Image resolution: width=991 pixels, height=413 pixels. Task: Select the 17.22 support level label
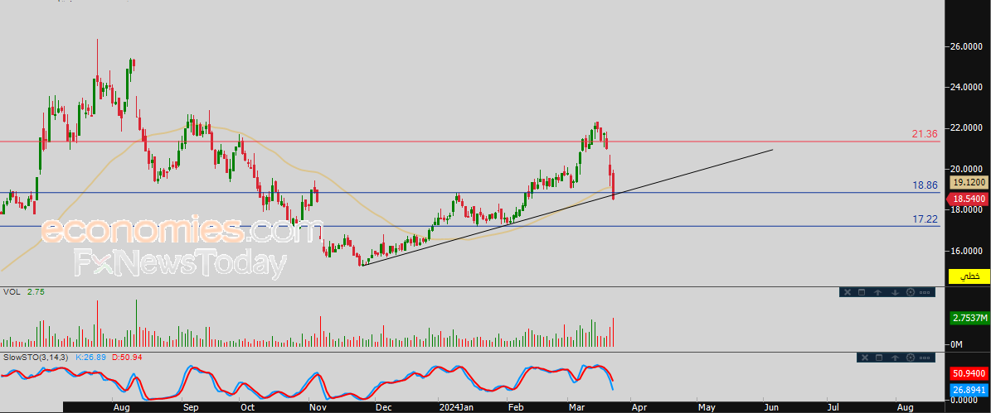(925, 219)
